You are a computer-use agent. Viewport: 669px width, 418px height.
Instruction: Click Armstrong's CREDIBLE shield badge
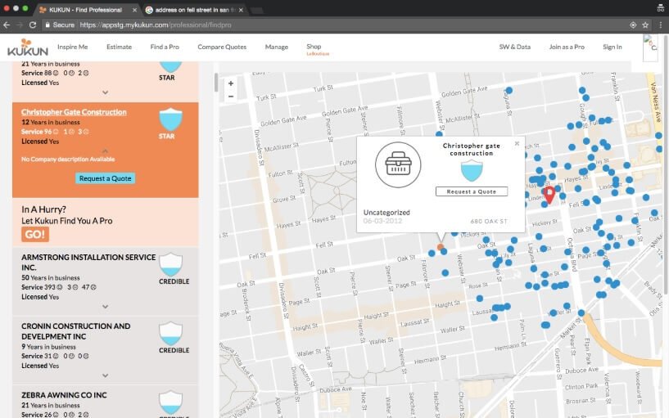click(x=170, y=264)
